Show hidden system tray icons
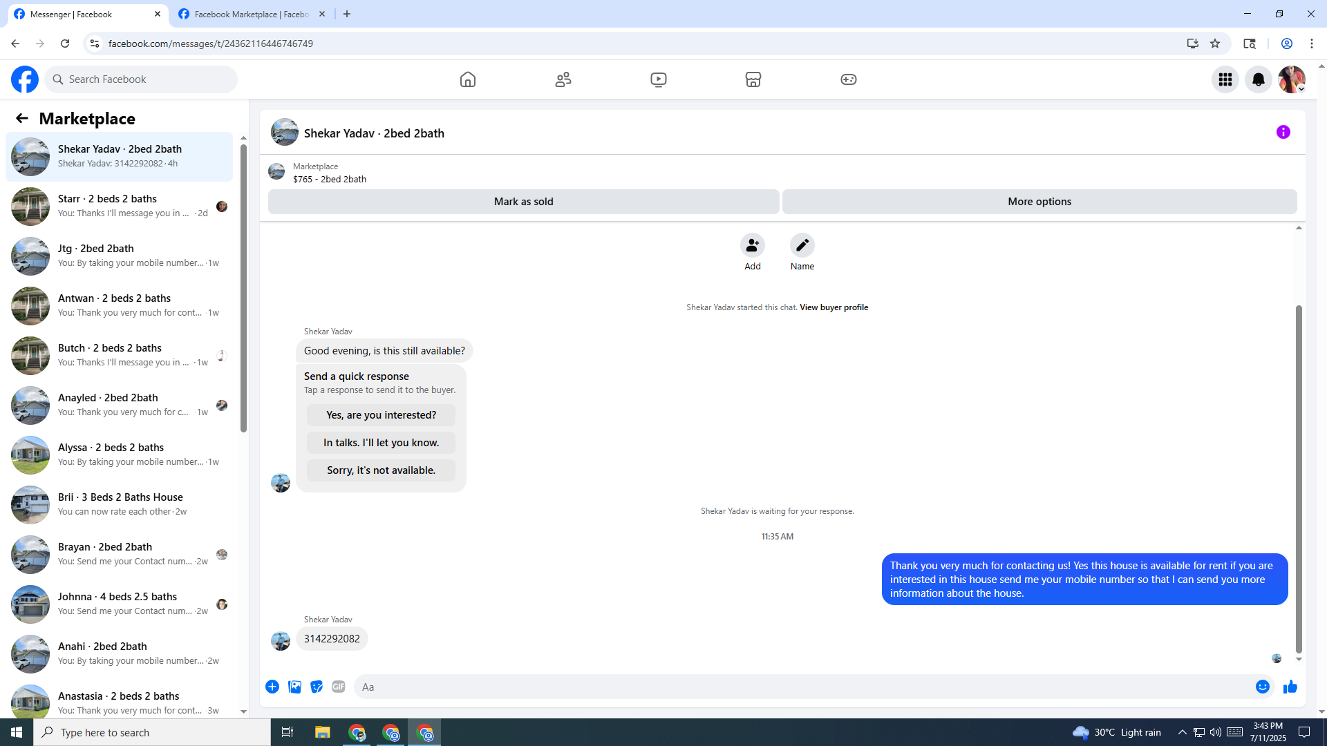 (1182, 732)
